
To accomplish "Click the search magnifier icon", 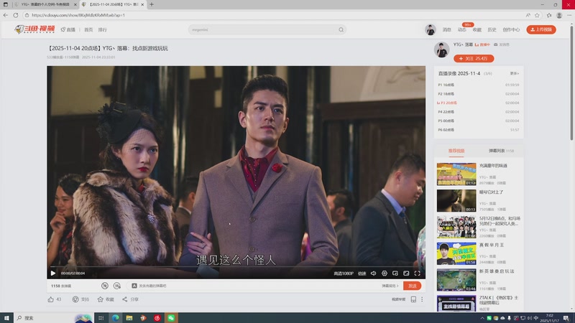I will (x=341, y=29).
